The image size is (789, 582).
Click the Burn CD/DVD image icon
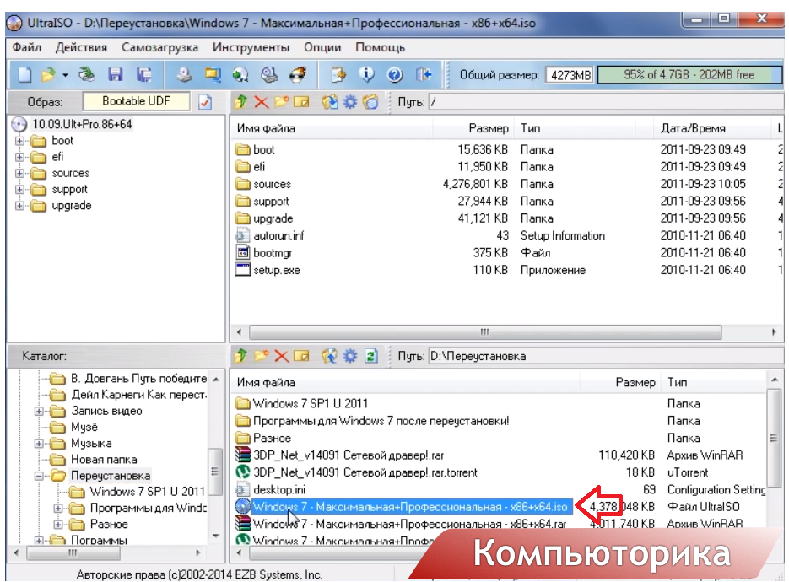(298, 75)
